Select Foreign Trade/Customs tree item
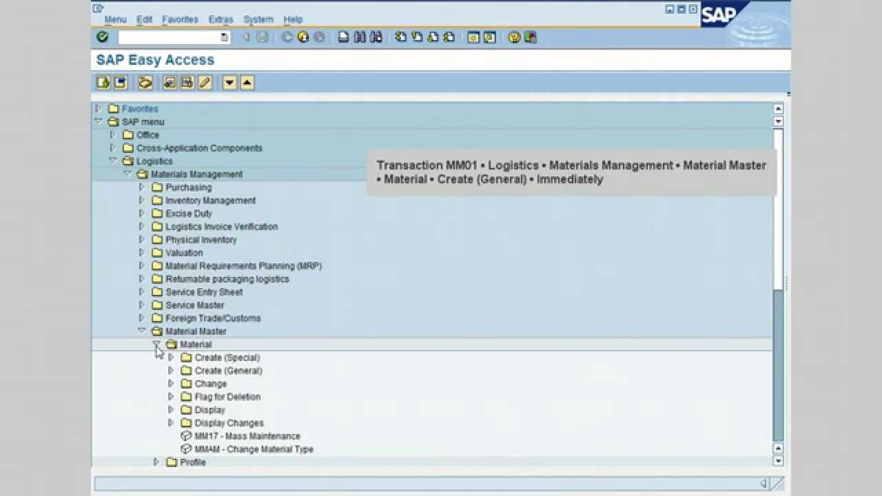The height and width of the screenshot is (496, 882). [x=213, y=318]
